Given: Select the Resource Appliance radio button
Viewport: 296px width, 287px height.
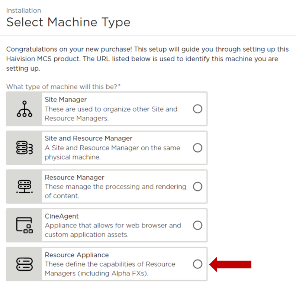Looking at the screenshot, I should [197, 264].
